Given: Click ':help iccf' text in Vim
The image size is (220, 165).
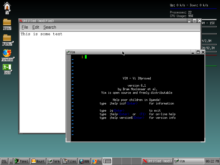Looking at the screenshot, I should pos(118,103).
